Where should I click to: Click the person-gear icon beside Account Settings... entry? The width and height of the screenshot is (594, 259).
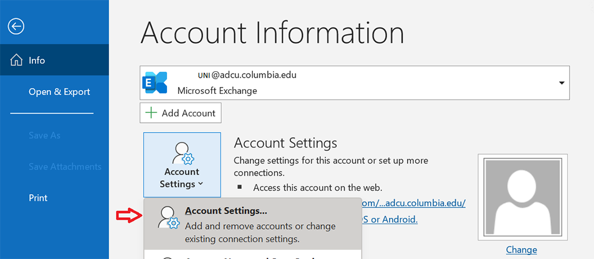point(168,218)
